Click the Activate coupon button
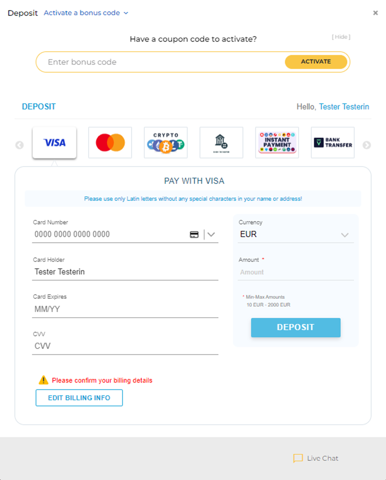386x480 pixels. tap(316, 62)
